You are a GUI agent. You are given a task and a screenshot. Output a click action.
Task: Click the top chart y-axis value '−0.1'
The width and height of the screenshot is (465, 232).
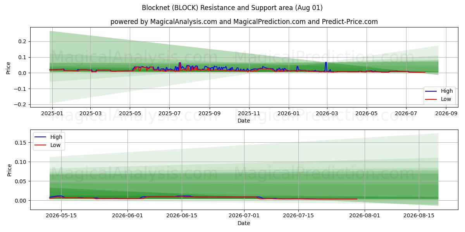[x=21, y=89]
